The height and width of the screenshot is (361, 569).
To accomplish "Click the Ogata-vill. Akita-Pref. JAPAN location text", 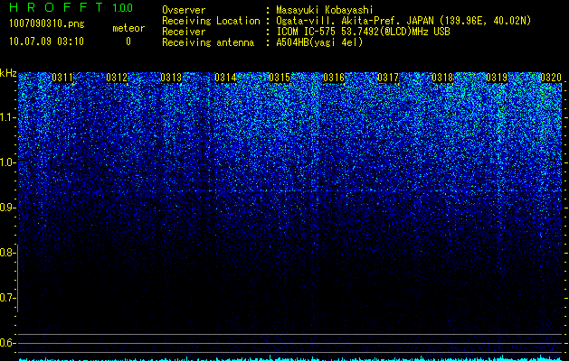I will pos(403,21).
